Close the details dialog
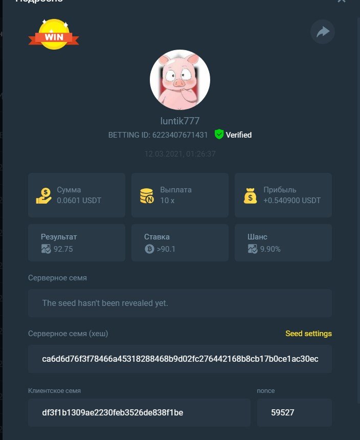 pyautogui.click(x=342, y=1)
